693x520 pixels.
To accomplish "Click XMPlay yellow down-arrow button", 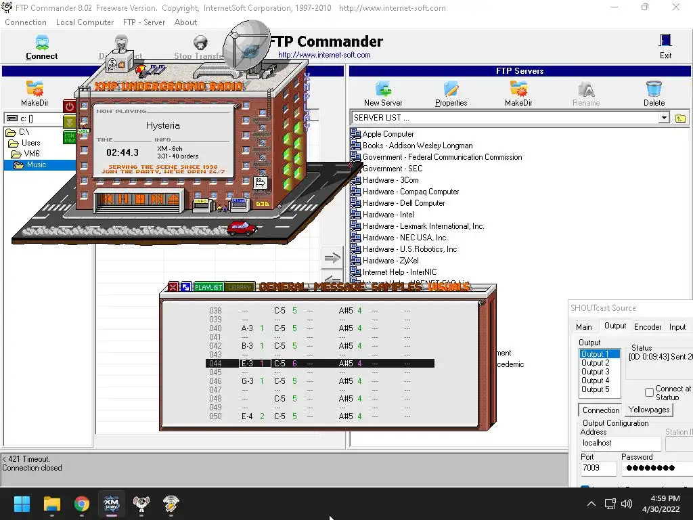I will click(x=70, y=122).
